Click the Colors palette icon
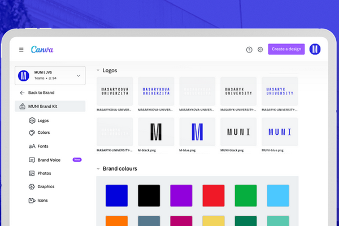The image size is (339, 226). coord(32,133)
